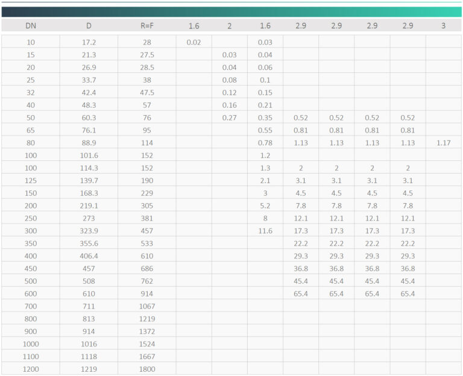Screen dimensions: 463x376
Task: Select the DN 1200 cell
Action: coord(30,369)
